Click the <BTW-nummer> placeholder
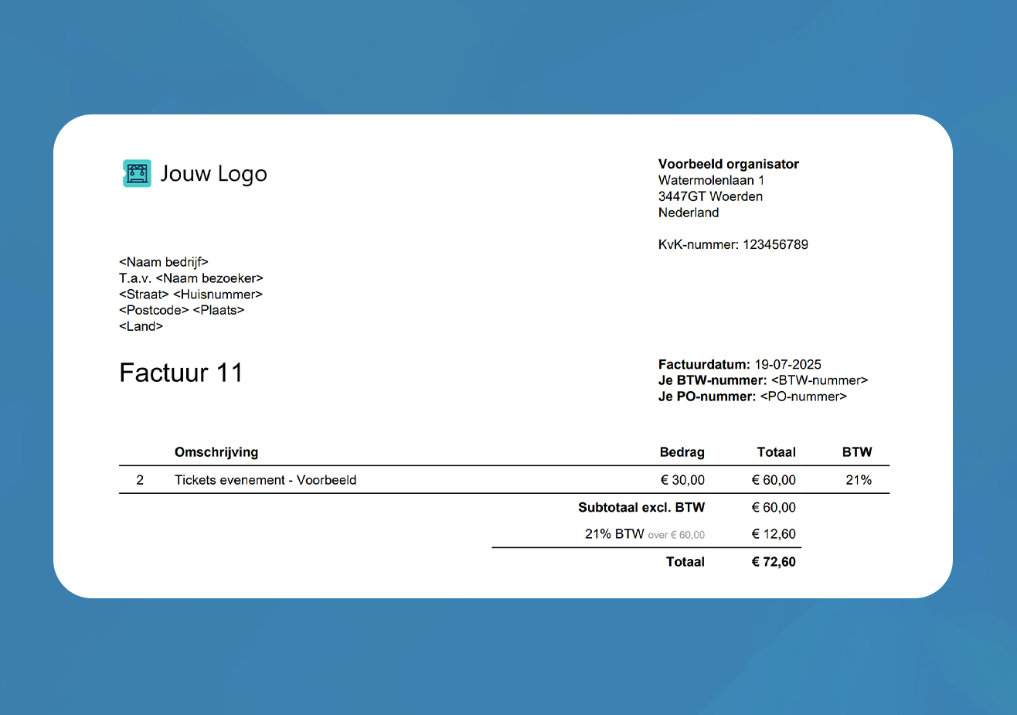 (820, 380)
